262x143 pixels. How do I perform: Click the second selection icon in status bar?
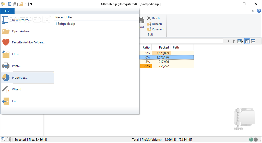click(9, 139)
